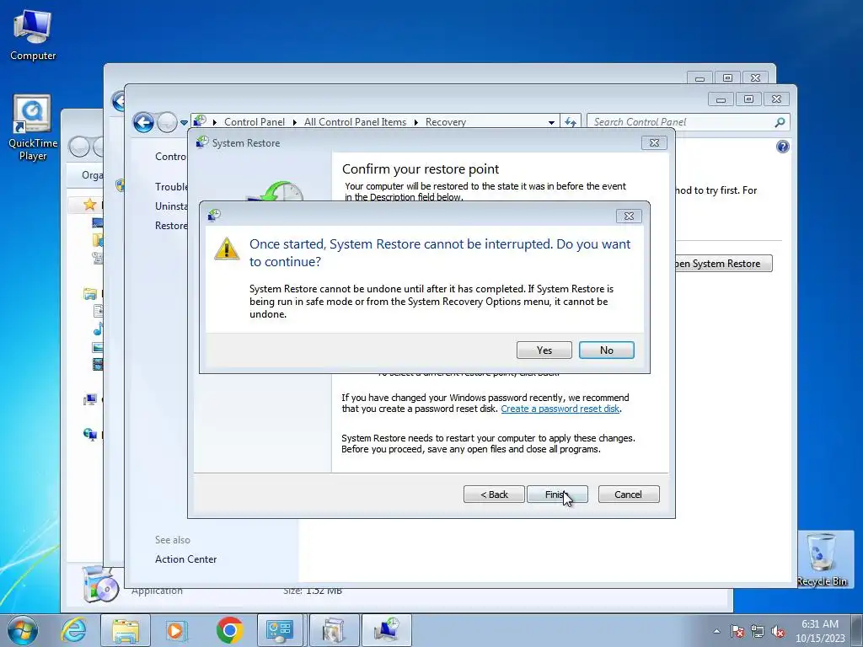Click forward arrow in Recovery window
This screenshot has width=863, height=647.
166,122
